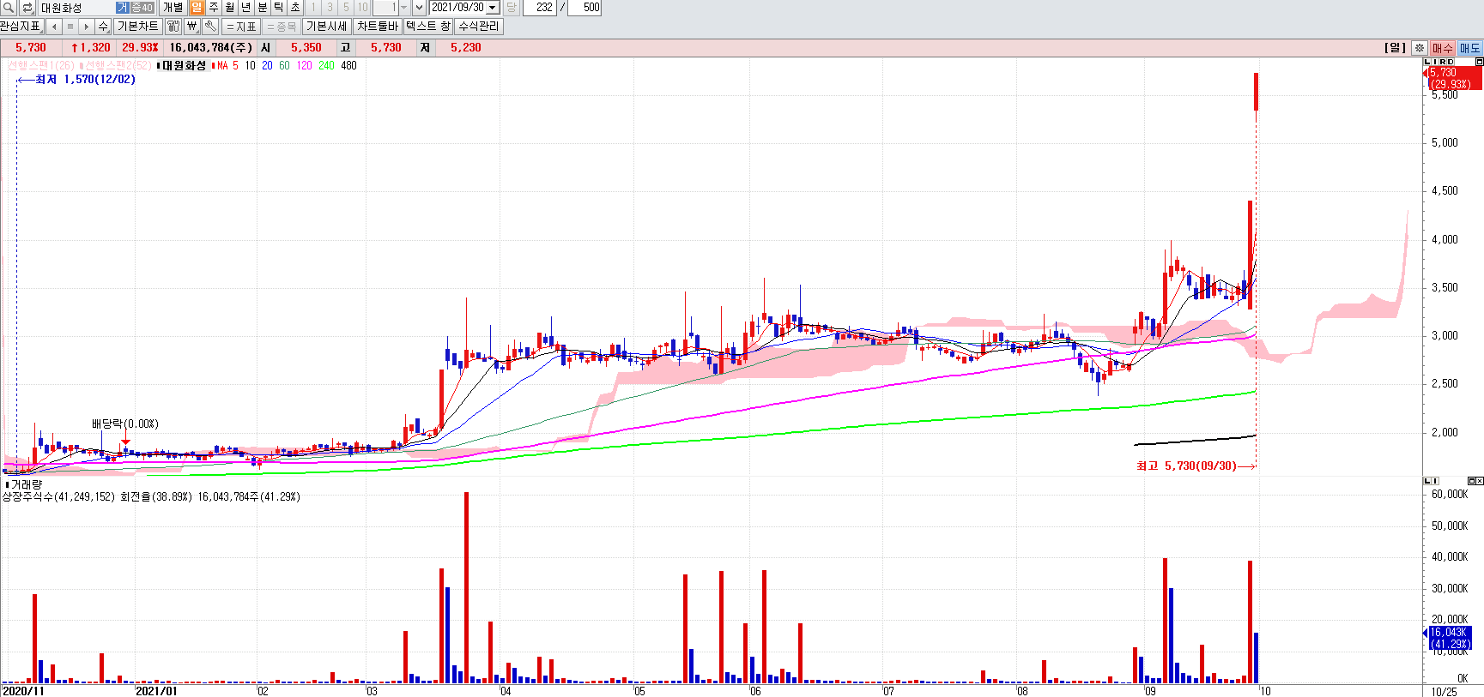Switch to weekly 주 period

pyautogui.click(x=213, y=8)
